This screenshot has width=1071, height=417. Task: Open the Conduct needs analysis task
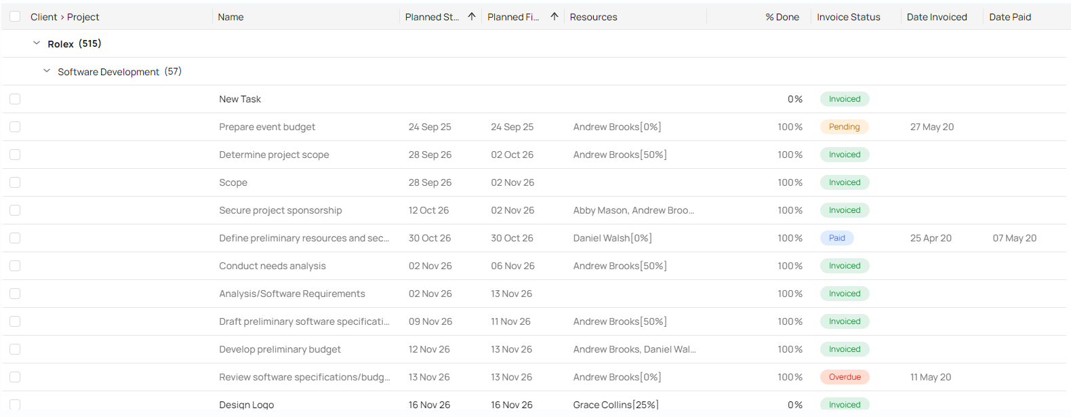pos(272,266)
